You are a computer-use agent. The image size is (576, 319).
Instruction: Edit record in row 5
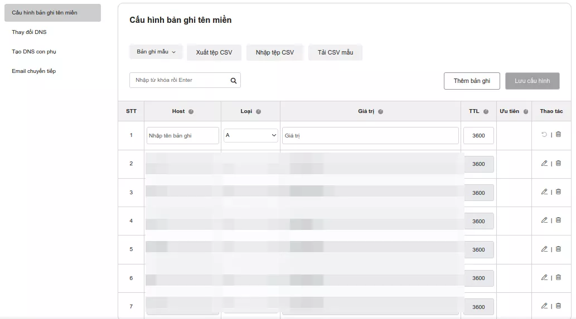(x=544, y=249)
